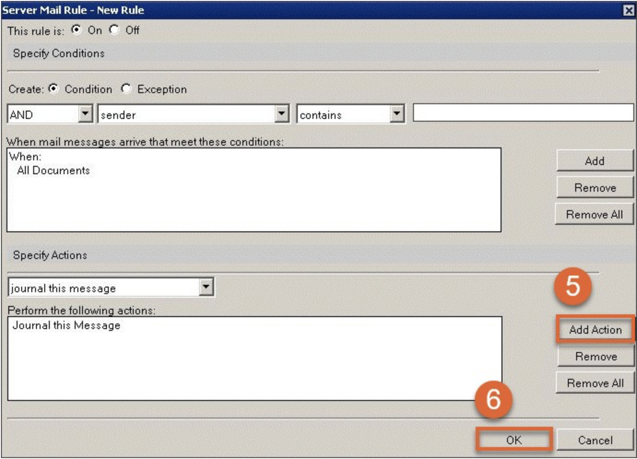This screenshot has height=459, width=637.
Task: Close the Server Mail Rule dialog
Action: [x=629, y=10]
